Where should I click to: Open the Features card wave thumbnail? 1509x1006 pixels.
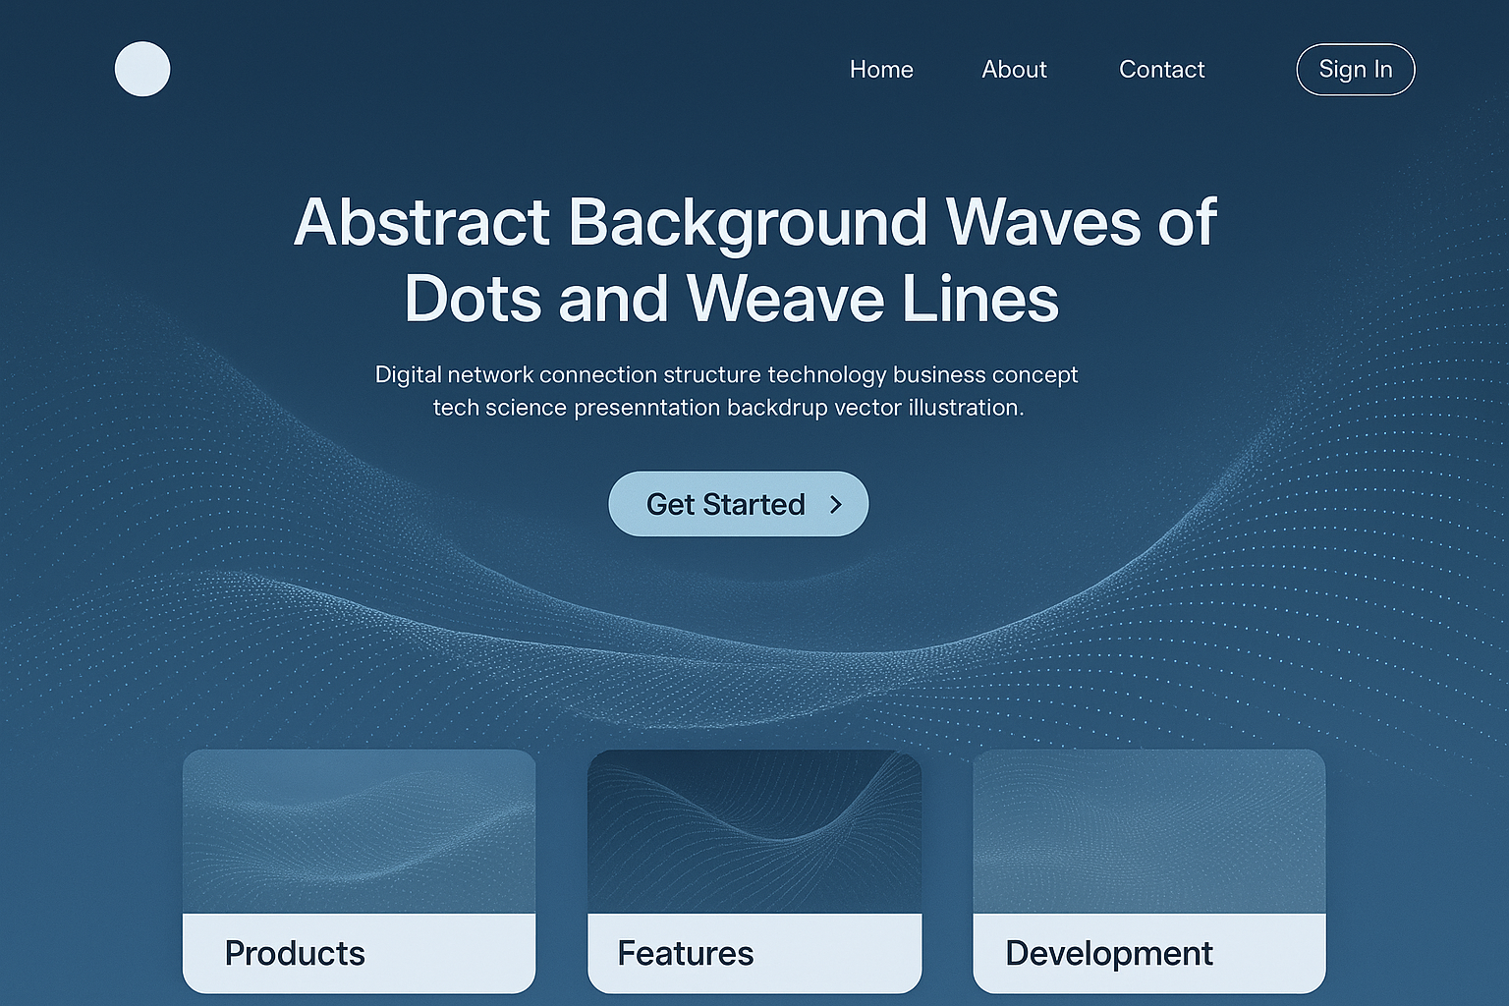click(754, 831)
